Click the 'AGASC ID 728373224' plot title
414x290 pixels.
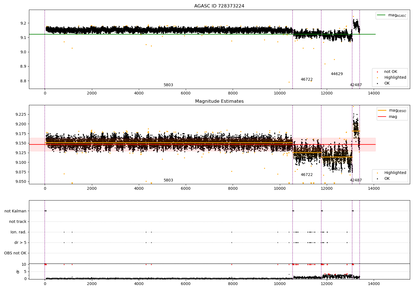click(219, 6)
